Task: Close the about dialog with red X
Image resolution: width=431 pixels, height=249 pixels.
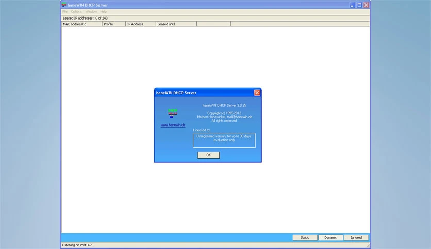Action: click(x=257, y=93)
